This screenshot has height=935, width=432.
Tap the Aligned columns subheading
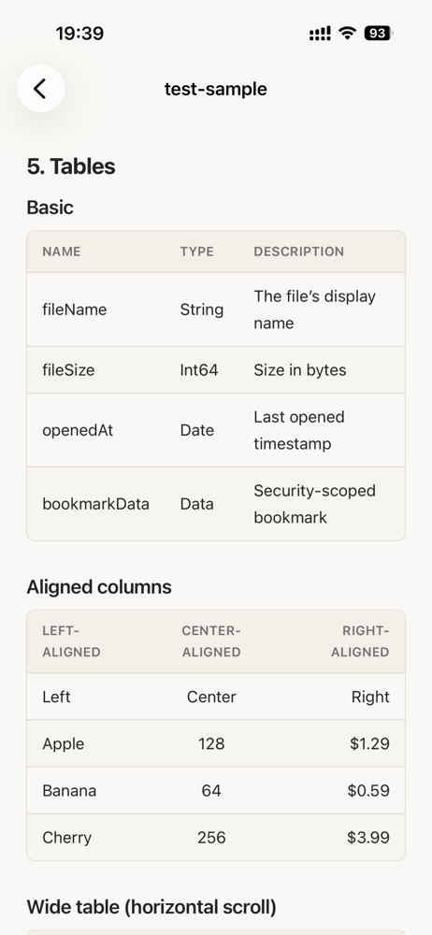[x=99, y=587]
